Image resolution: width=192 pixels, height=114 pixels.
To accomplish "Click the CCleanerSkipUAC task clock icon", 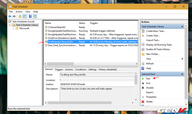I will (x=46, y=27).
